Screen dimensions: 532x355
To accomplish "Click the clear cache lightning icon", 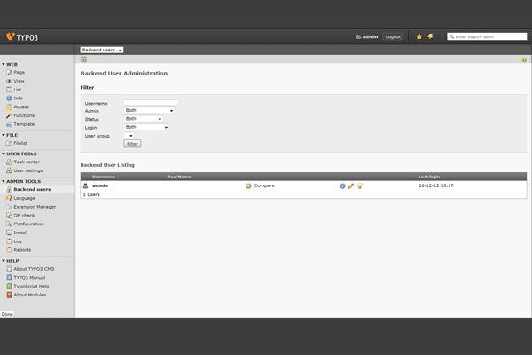I will click(431, 36).
